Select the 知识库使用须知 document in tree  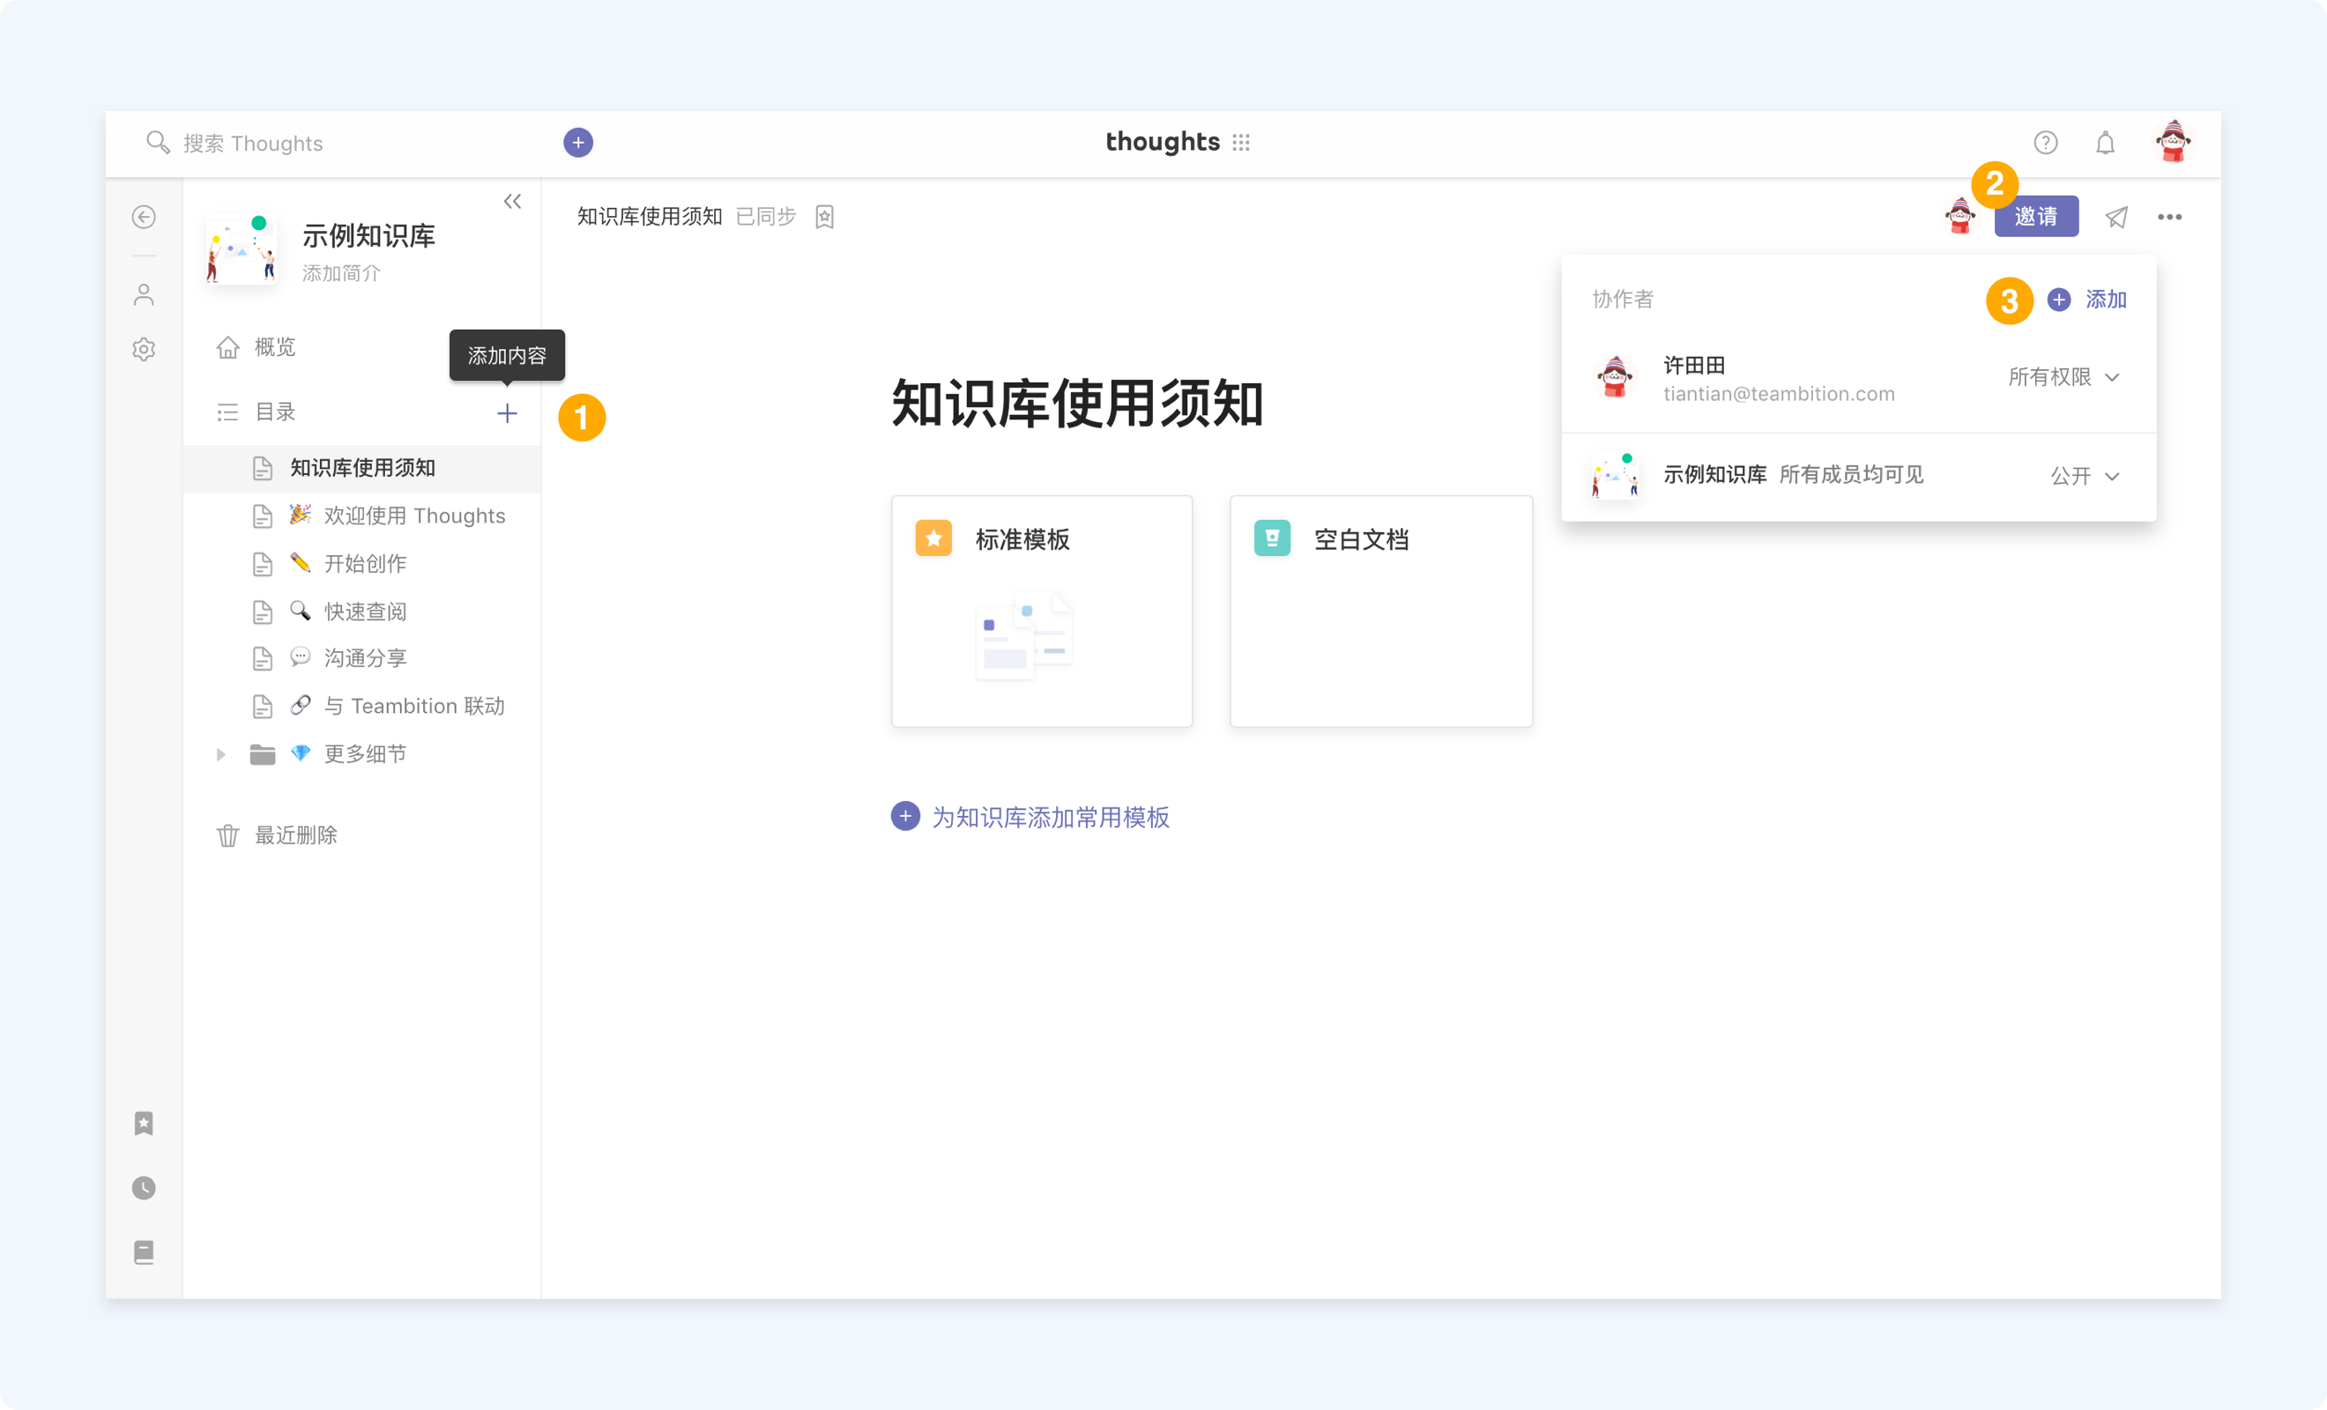point(361,469)
